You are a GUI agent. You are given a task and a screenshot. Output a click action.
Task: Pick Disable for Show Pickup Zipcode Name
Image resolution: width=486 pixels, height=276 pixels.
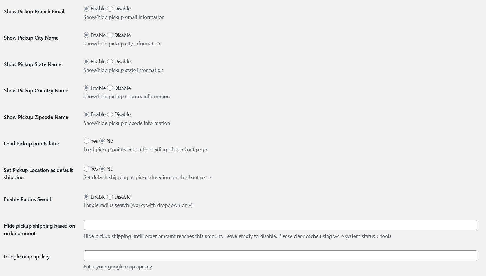(110, 114)
